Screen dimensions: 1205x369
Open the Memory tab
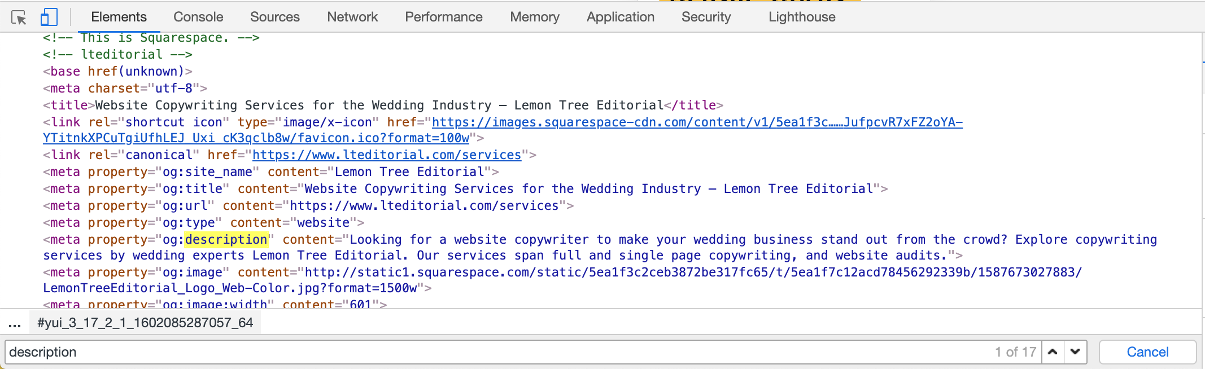[535, 17]
